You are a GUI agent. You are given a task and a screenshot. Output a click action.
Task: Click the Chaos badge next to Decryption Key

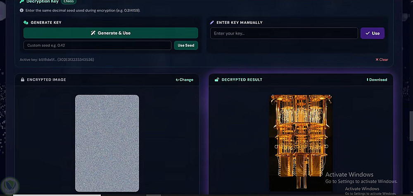69,2
